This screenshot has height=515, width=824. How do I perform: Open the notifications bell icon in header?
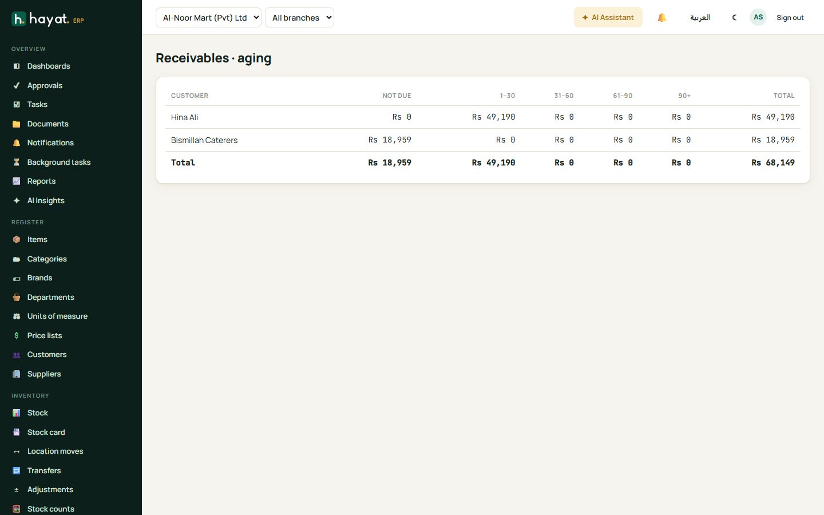(x=662, y=18)
